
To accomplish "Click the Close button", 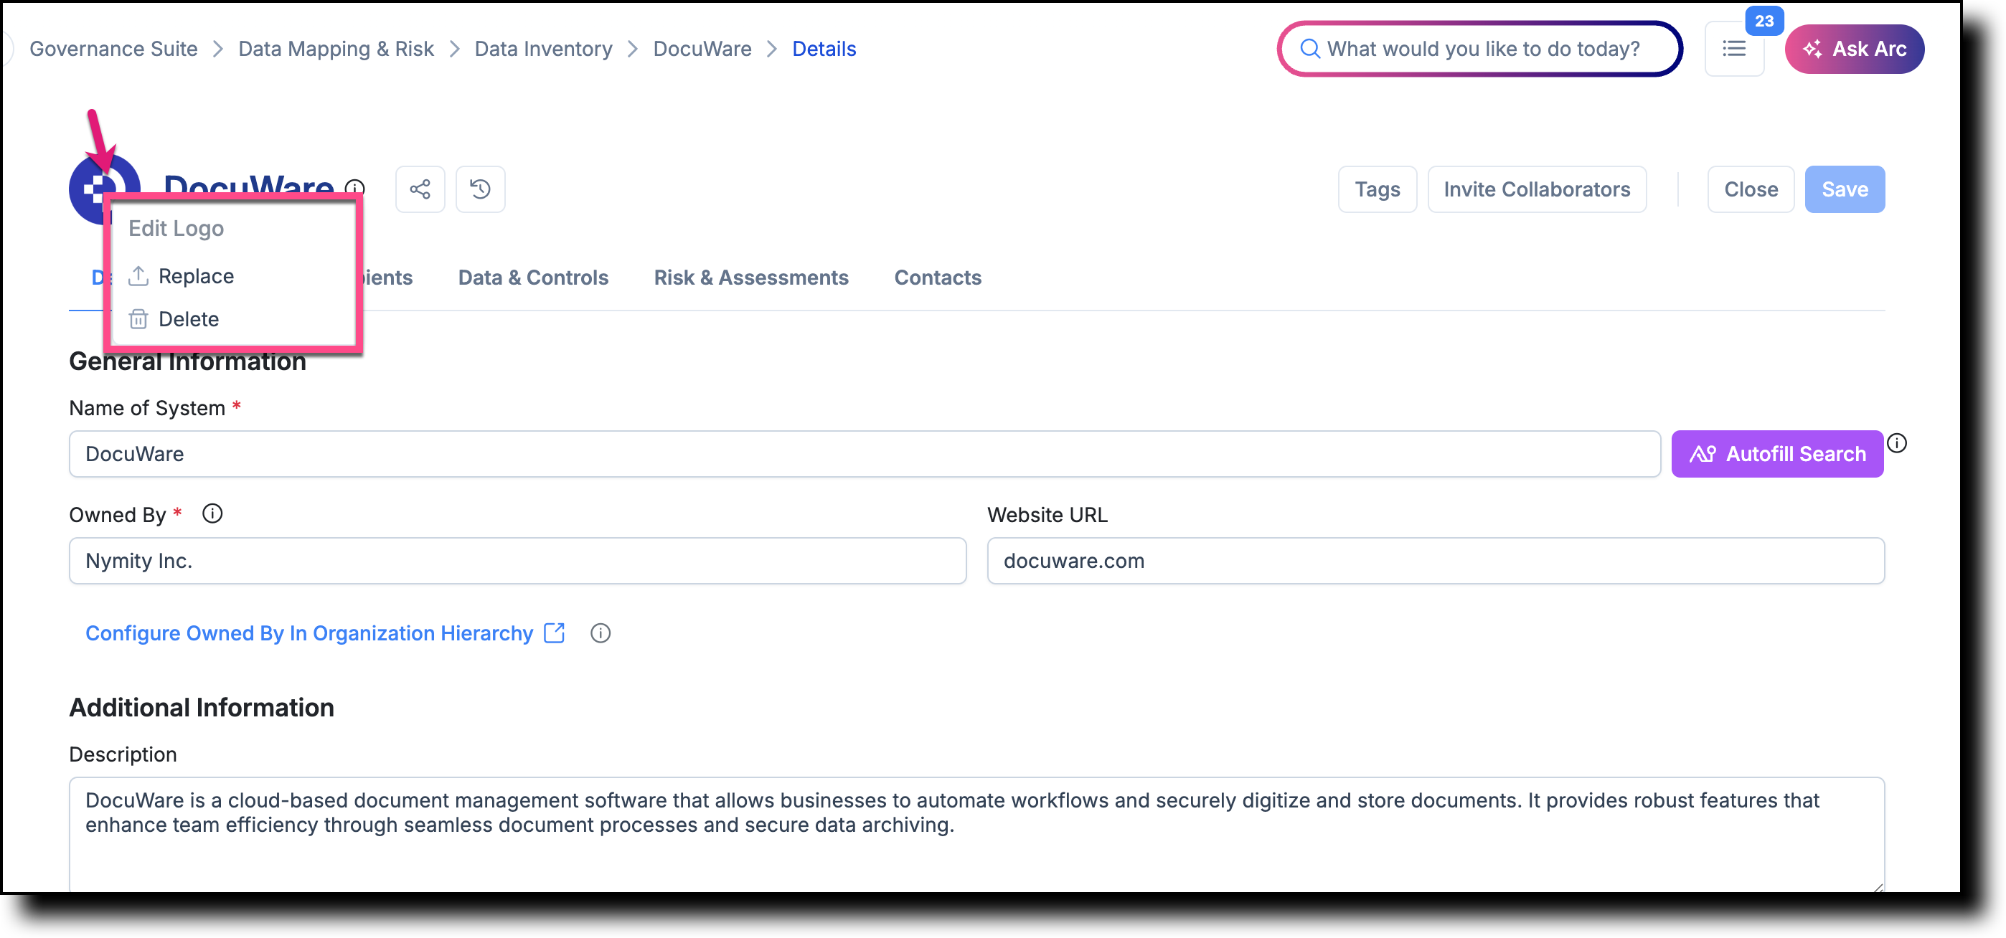I will pos(1750,189).
